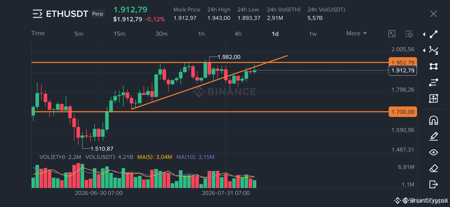Select the long position measure tool

coord(433,98)
